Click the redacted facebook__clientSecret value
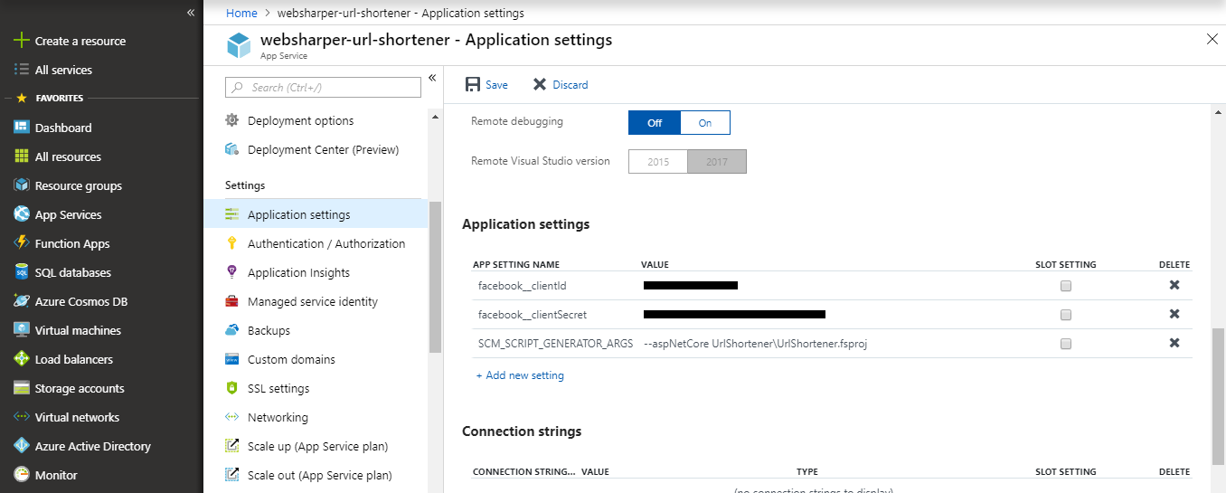 tap(734, 315)
